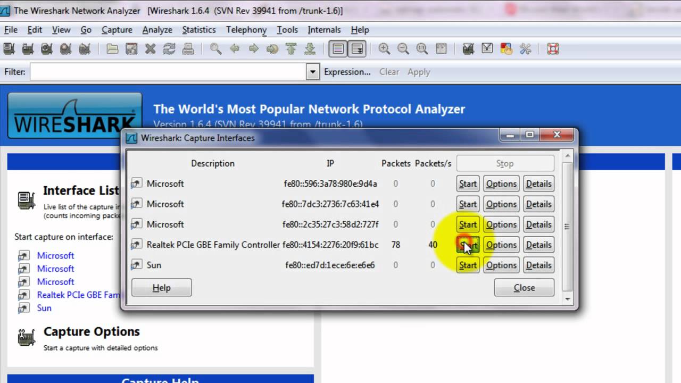The width and height of the screenshot is (681, 383).
Task: Click the zoom out toolbar icon
Action: pos(403,49)
